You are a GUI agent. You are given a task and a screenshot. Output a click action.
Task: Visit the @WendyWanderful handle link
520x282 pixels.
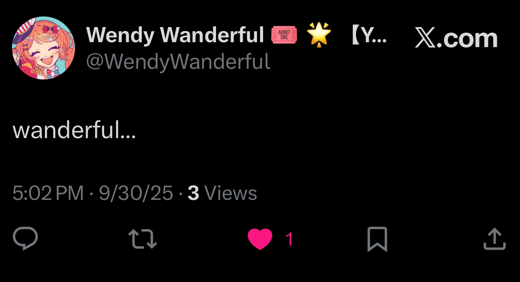point(178,62)
